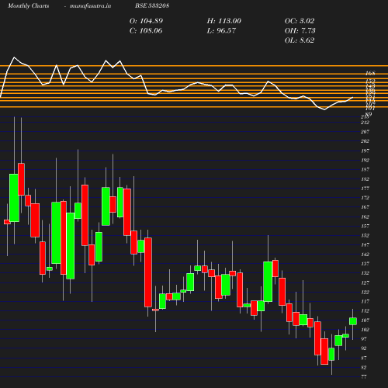Screen dimensions: 388x388
Task: Click price axis label 132
Action: coord(365,273)
